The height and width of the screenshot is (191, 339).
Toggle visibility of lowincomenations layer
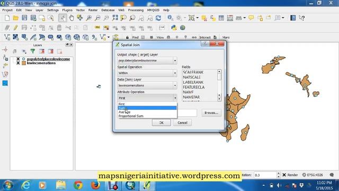coord(18,63)
